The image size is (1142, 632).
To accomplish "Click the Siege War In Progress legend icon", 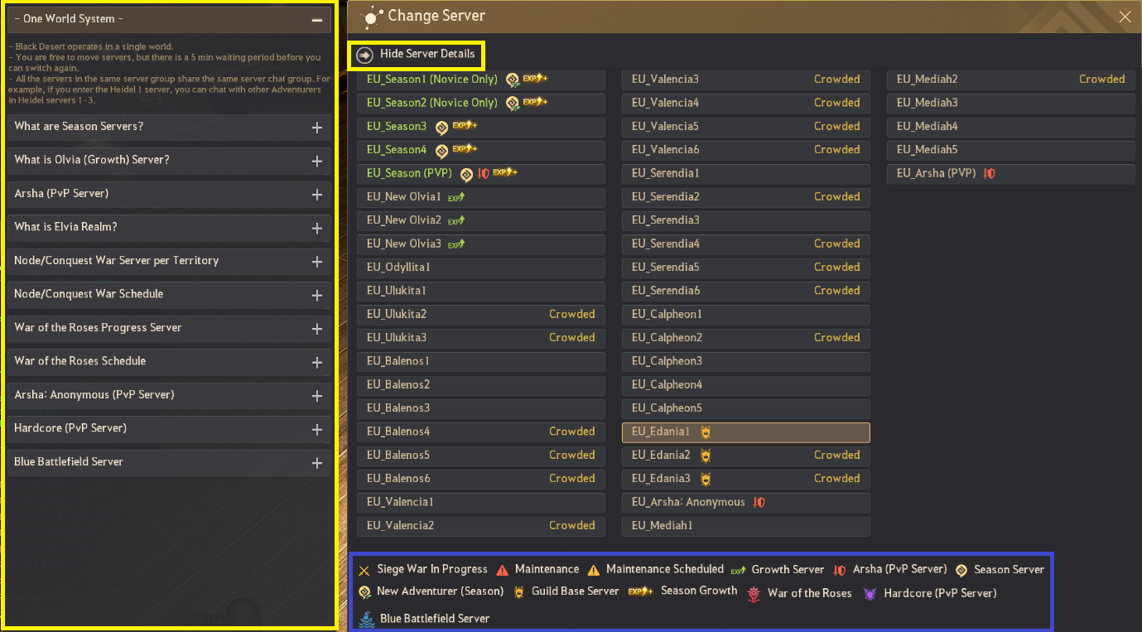I will pyautogui.click(x=364, y=570).
